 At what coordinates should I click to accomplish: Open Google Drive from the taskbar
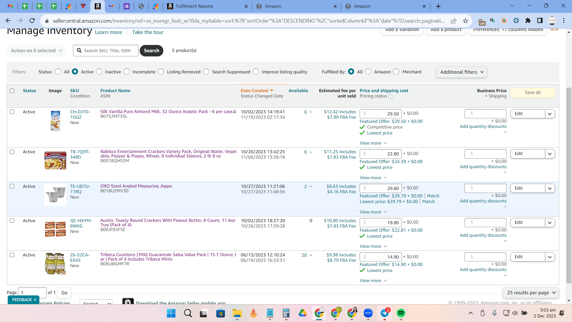pos(302,313)
